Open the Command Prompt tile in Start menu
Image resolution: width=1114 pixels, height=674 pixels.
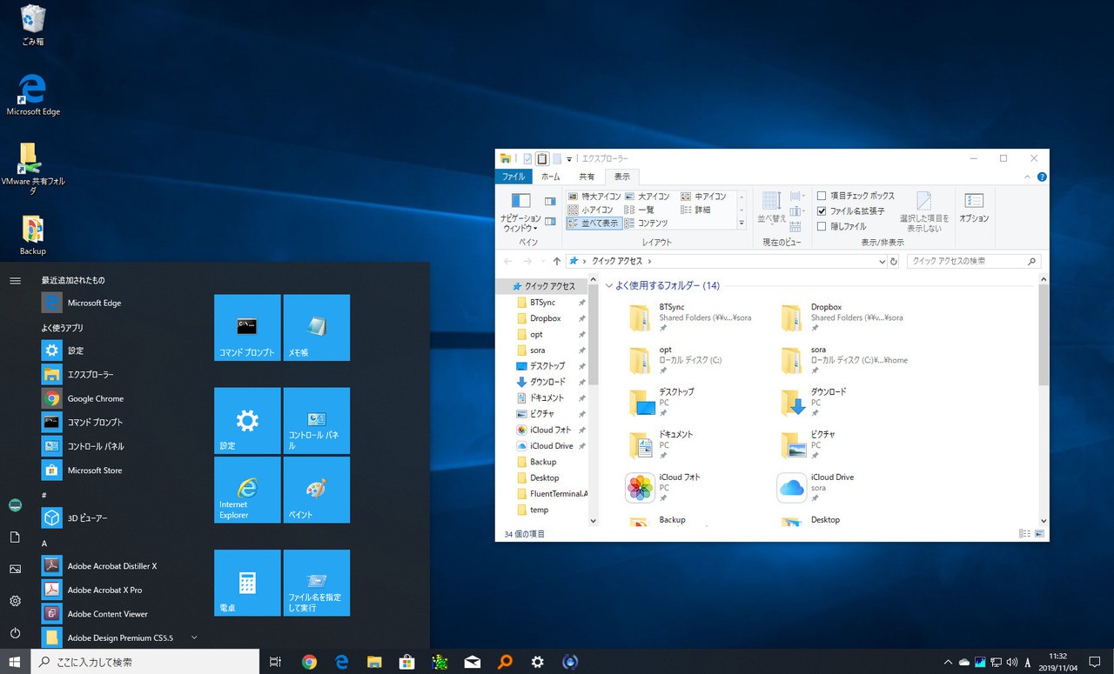[x=247, y=327]
